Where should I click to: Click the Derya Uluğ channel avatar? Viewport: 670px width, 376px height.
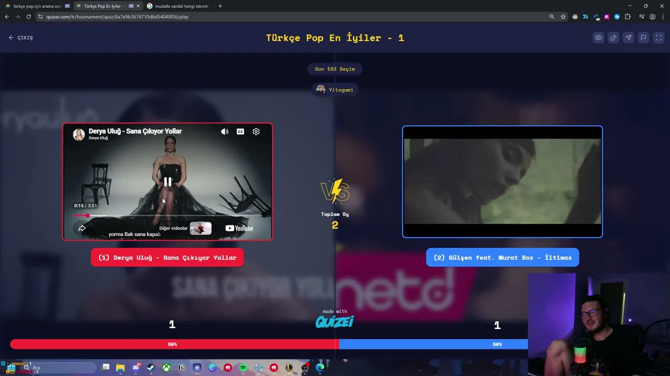tap(79, 134)
